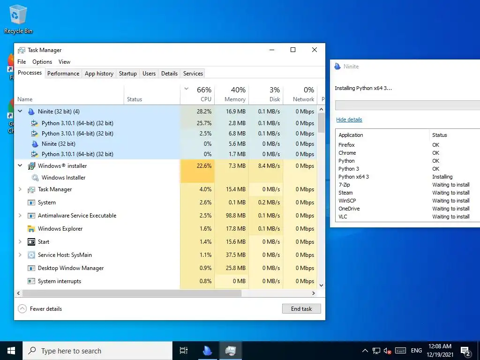Expand the Task Manager process row
The height and width of the screenshot is (360, 480).
pyautogui.click(x=20, y=189)
